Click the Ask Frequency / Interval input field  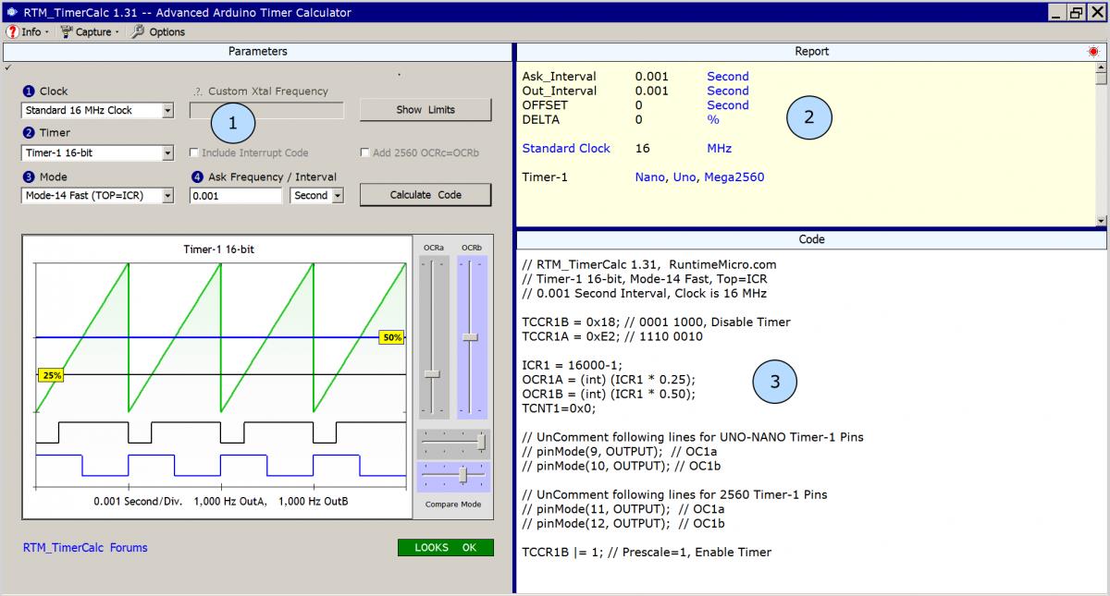(235, 196)
